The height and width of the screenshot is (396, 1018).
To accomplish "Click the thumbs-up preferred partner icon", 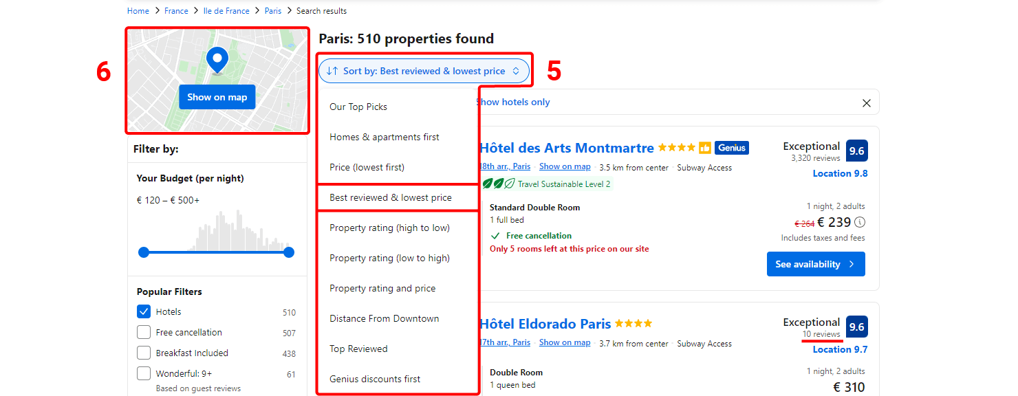I will coord(705,148).
